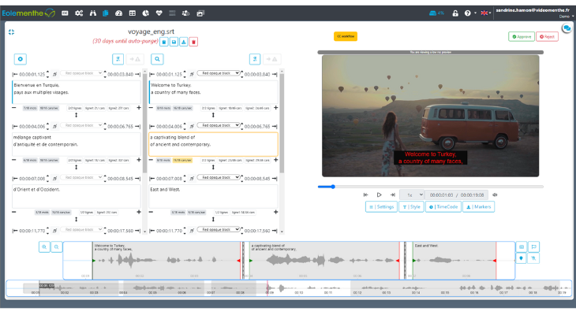Open the pie chart statistics icon
Image resolution: width=576 pixels, height=315 pixels.
tap(146, 13)
